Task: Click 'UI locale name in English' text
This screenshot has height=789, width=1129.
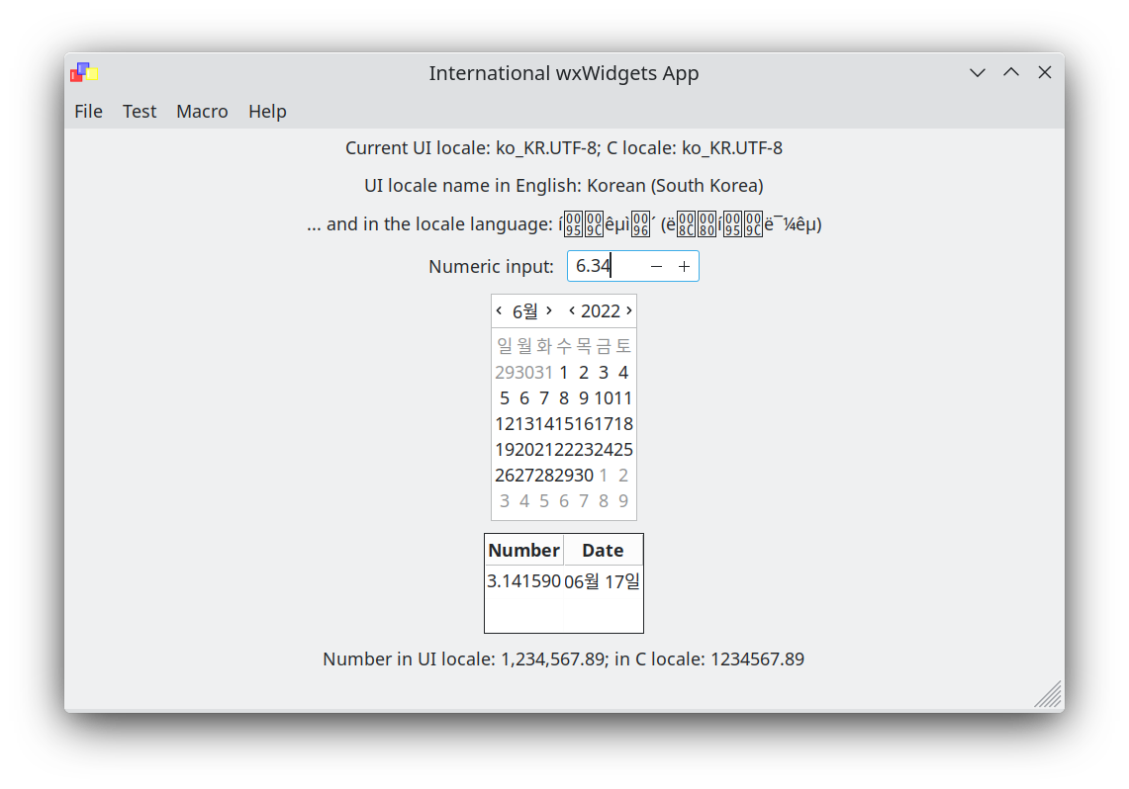Action: coord(564,186)
